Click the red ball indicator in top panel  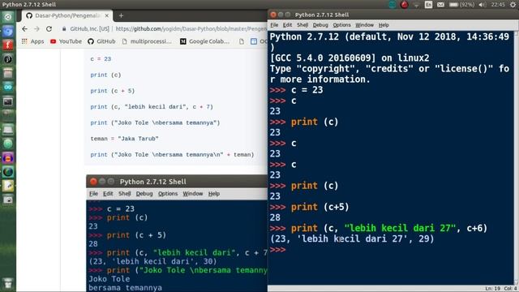pyautogui.click(x=405, y=5)
